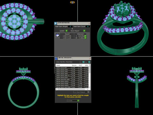153x115 pixels.
Task: Click the Save Report label
Action: [75, 31]
